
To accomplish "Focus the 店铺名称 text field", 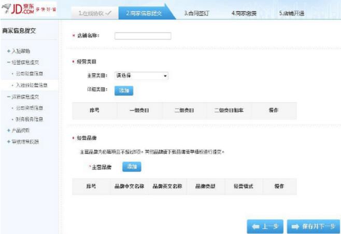I will (143, 36).
